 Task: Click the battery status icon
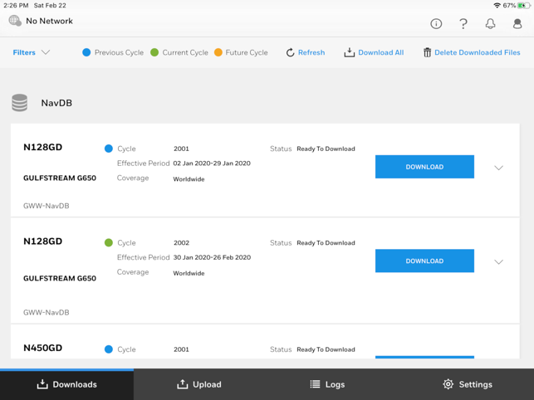click(524, 6)
